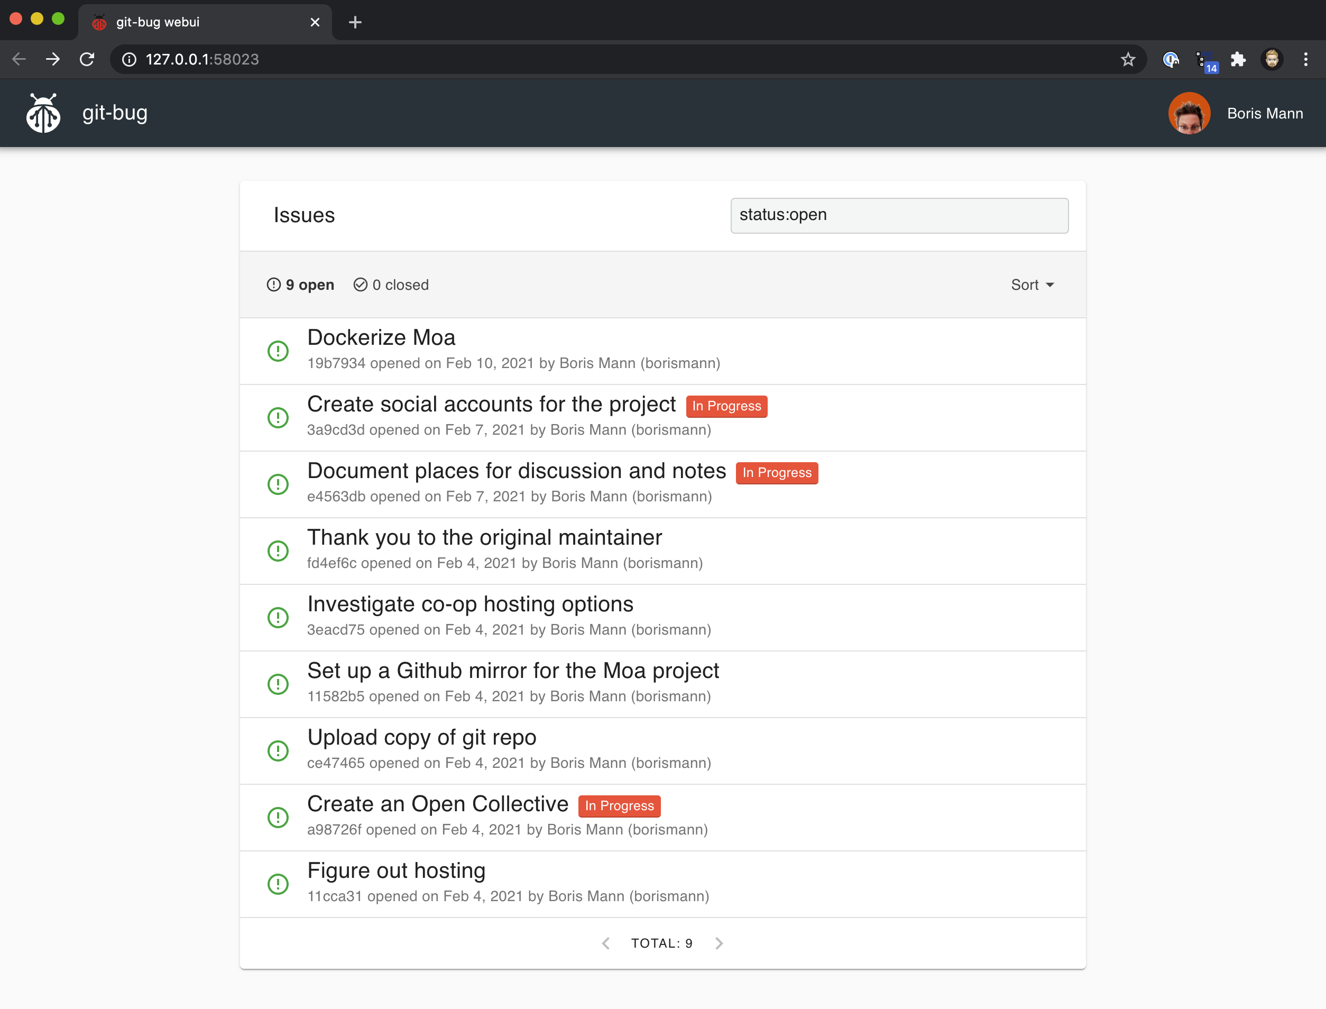Open the Investigate co-op hosting options issue
The height and width of the screenshot is (1009, 1326).
pos(469,604)
